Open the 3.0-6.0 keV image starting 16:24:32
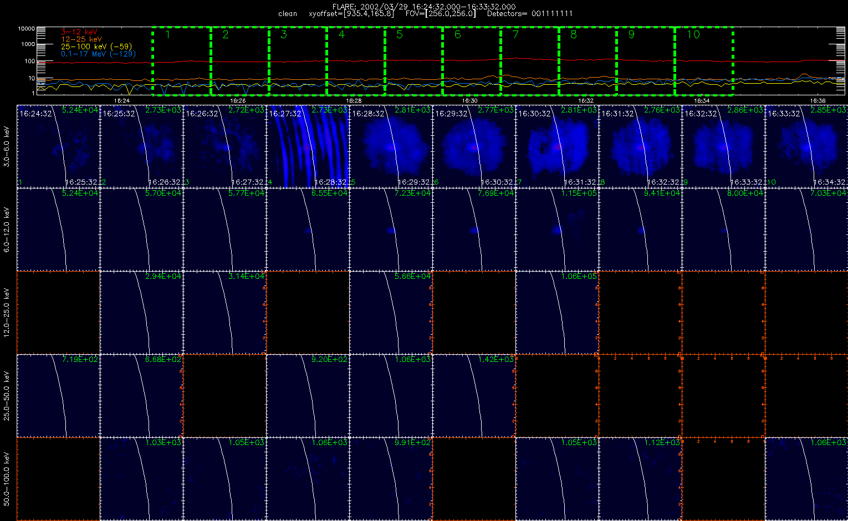This screenshot has height=521, width=848. [x=58, y=146]
